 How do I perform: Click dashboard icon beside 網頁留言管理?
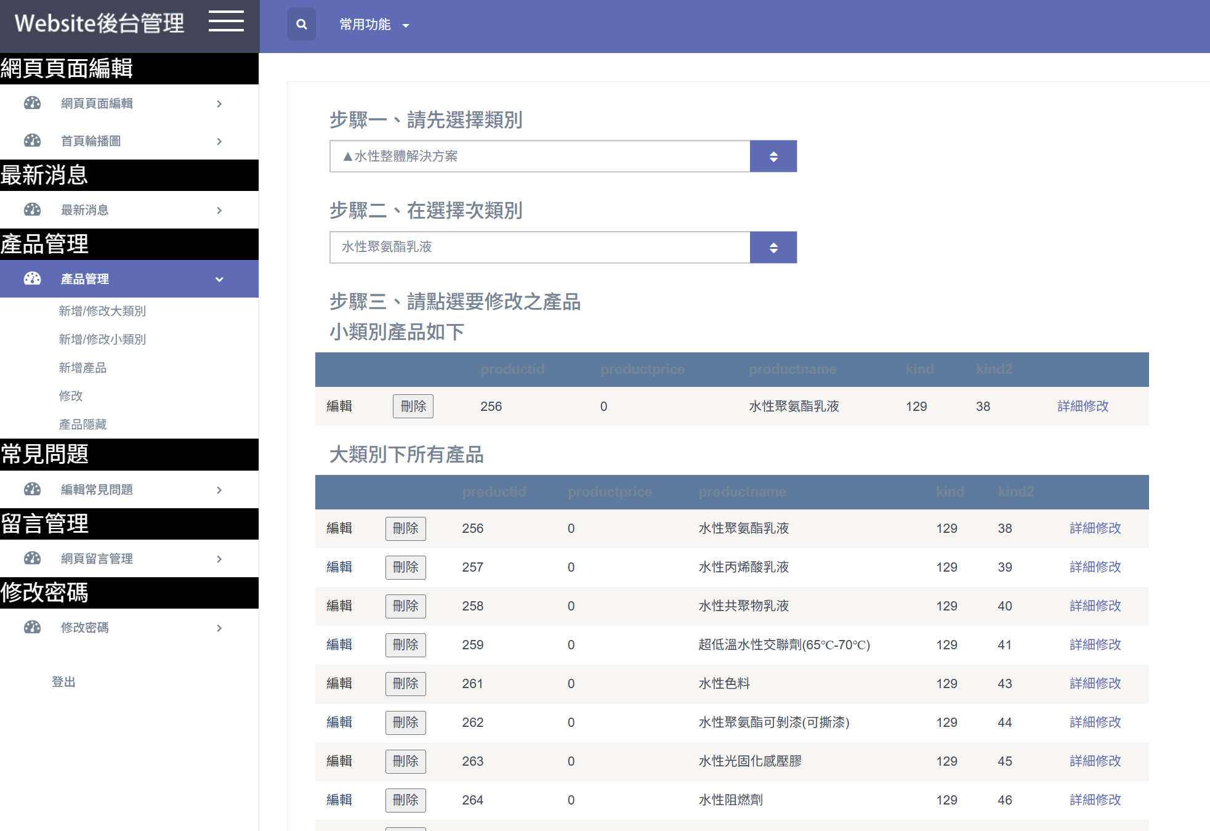click(x=32, y=558)
